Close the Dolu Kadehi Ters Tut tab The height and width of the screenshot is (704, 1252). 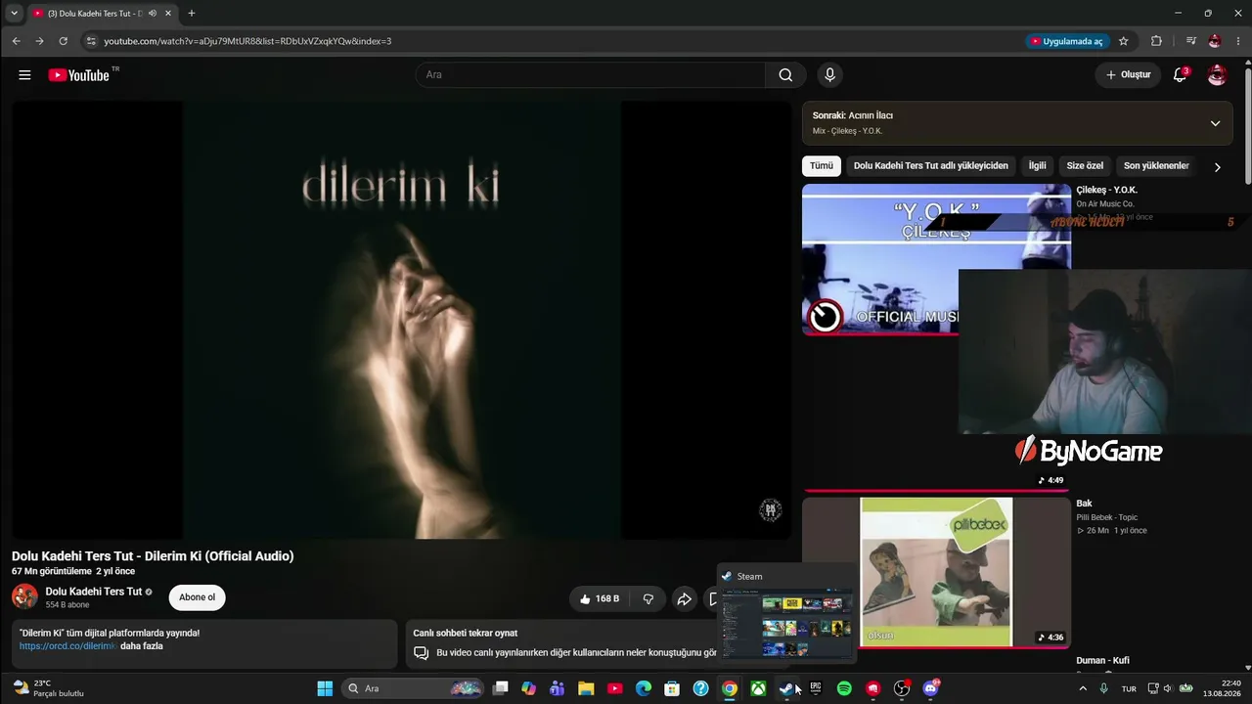tap(168, 14)
